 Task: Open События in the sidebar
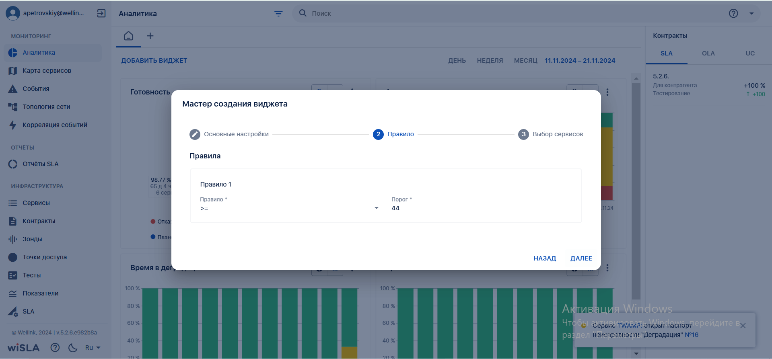53,89
